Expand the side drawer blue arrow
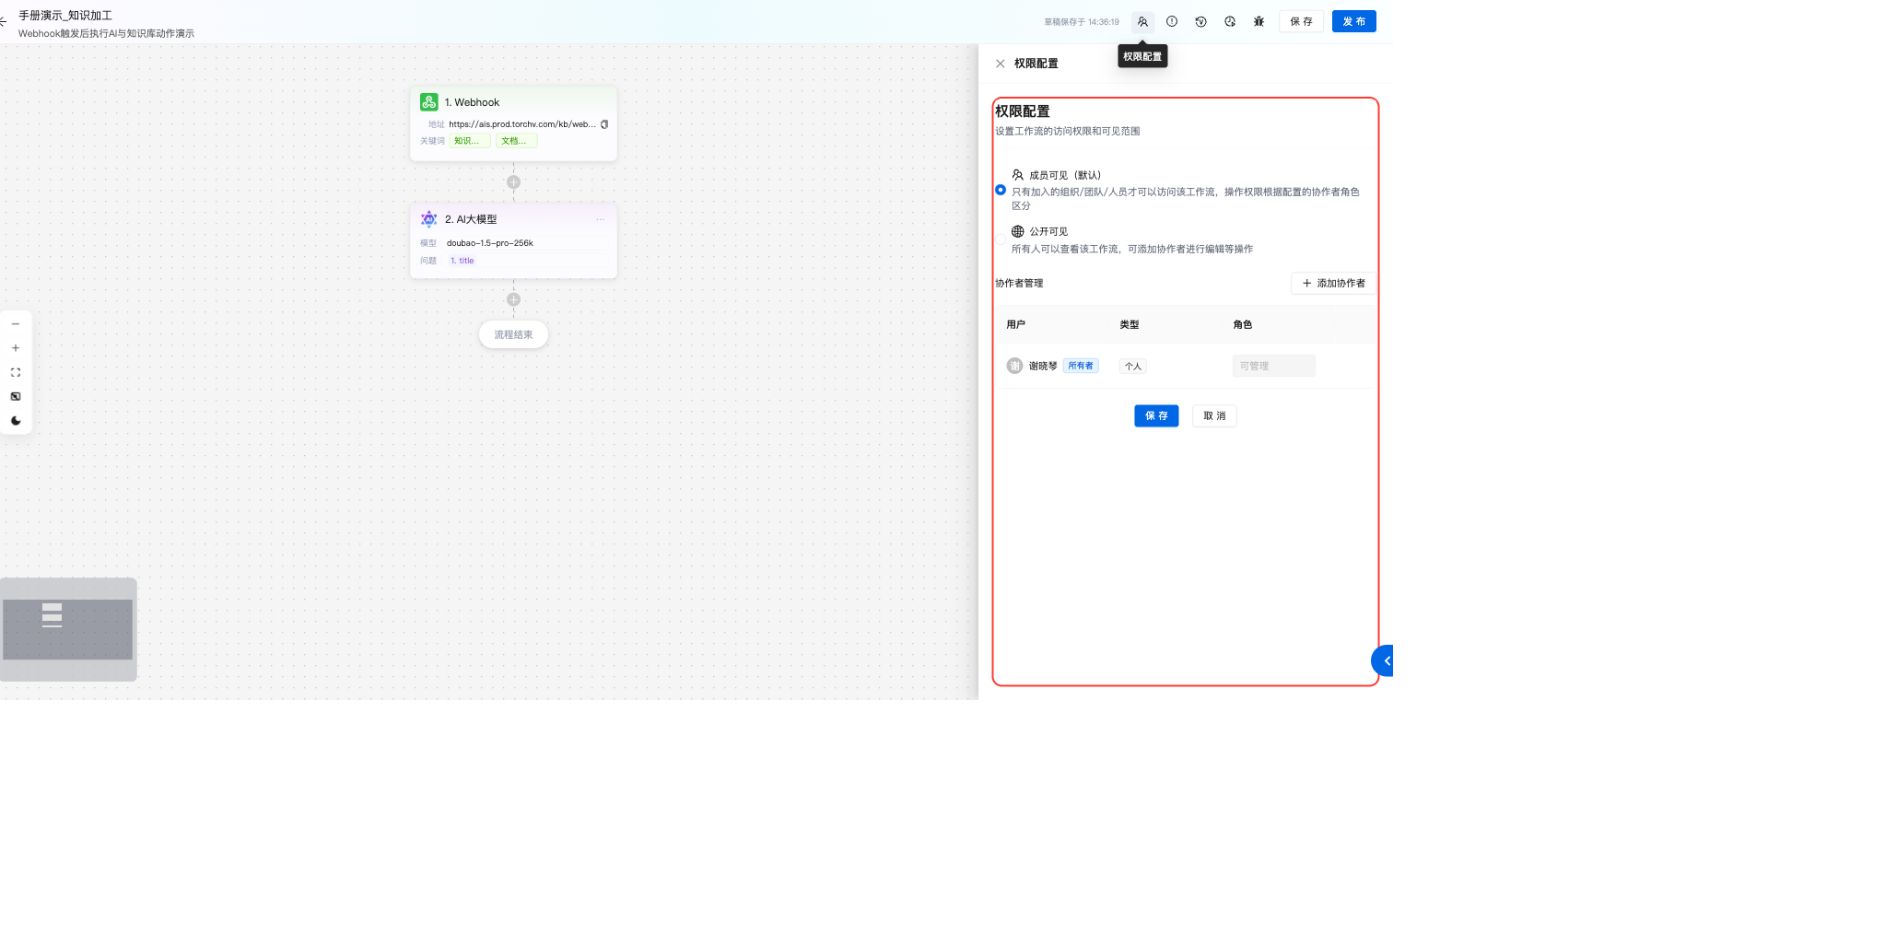The width and height of the screenshot is (1885, 934). coord(1385,660)
